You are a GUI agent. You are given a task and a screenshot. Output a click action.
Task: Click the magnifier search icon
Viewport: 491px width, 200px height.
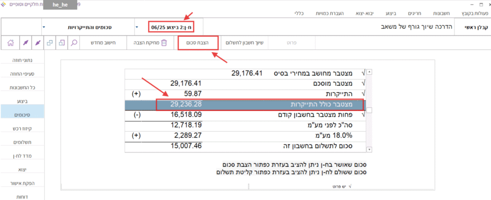click(x=74, y=43)
